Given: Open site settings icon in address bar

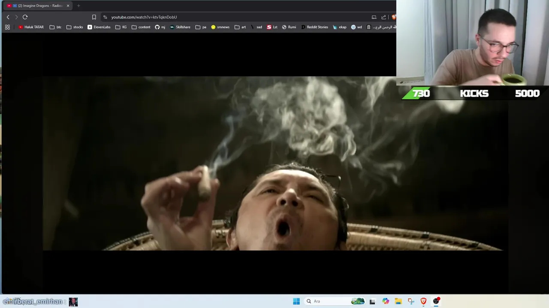Looking at the screenshot, I should [105, 17].
